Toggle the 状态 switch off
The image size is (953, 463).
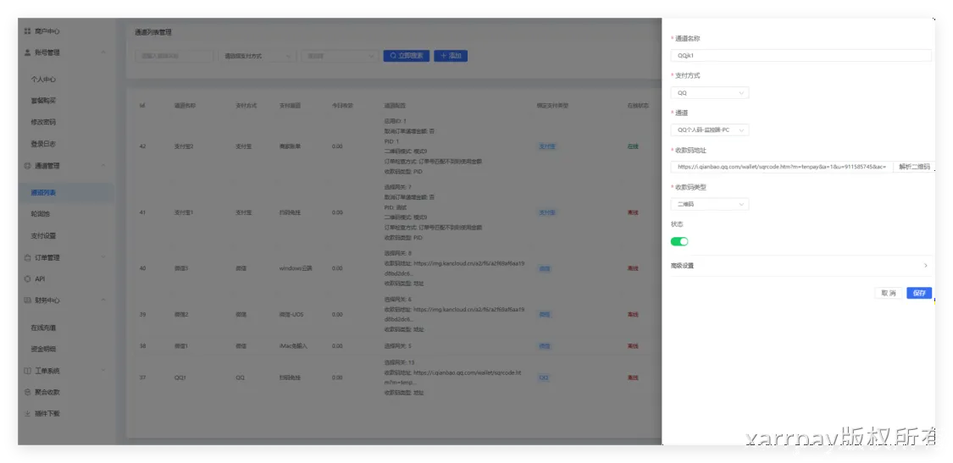tap(679, 241)
